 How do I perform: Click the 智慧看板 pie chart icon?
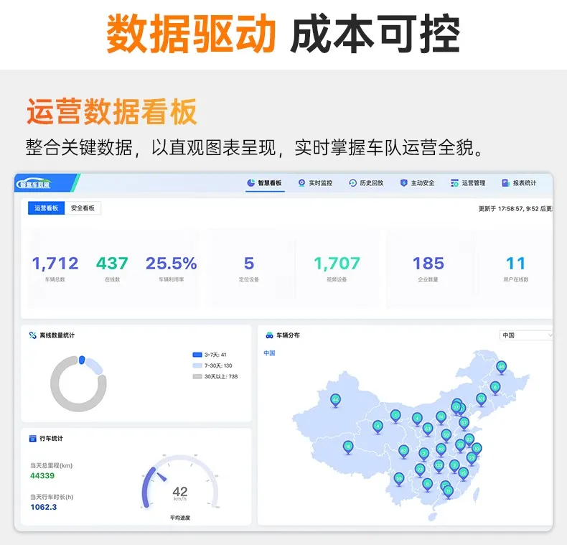251,183
